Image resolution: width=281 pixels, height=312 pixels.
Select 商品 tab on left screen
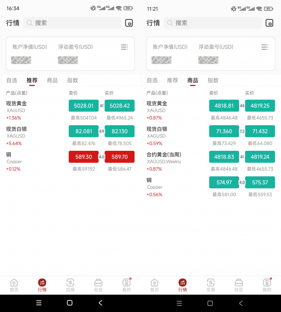coord(52,80)
